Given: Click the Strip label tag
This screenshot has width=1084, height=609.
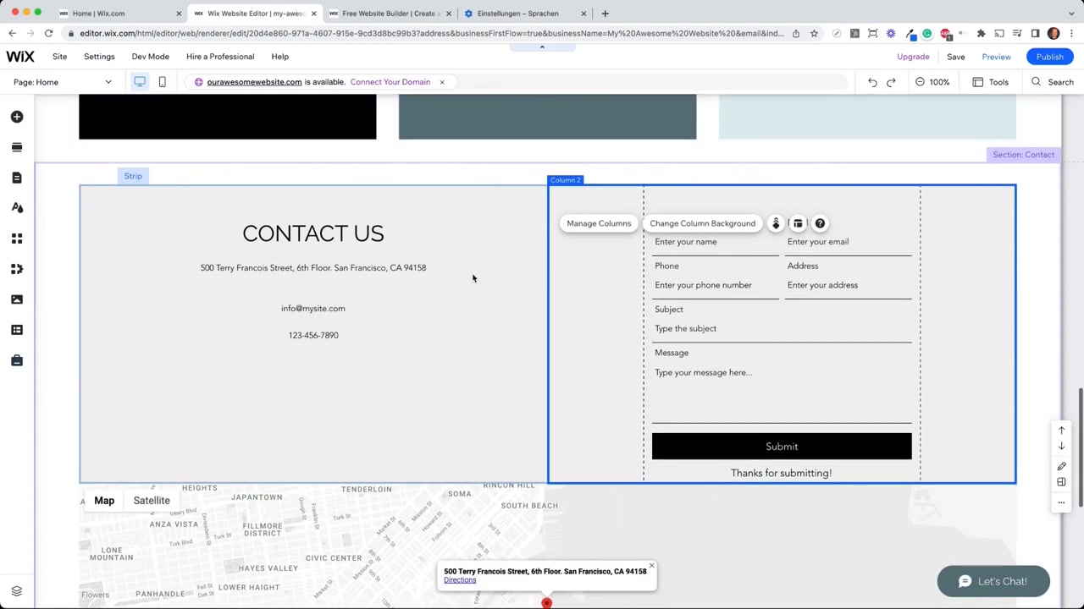Looking at the screenshot, I should tap(133, 176).
